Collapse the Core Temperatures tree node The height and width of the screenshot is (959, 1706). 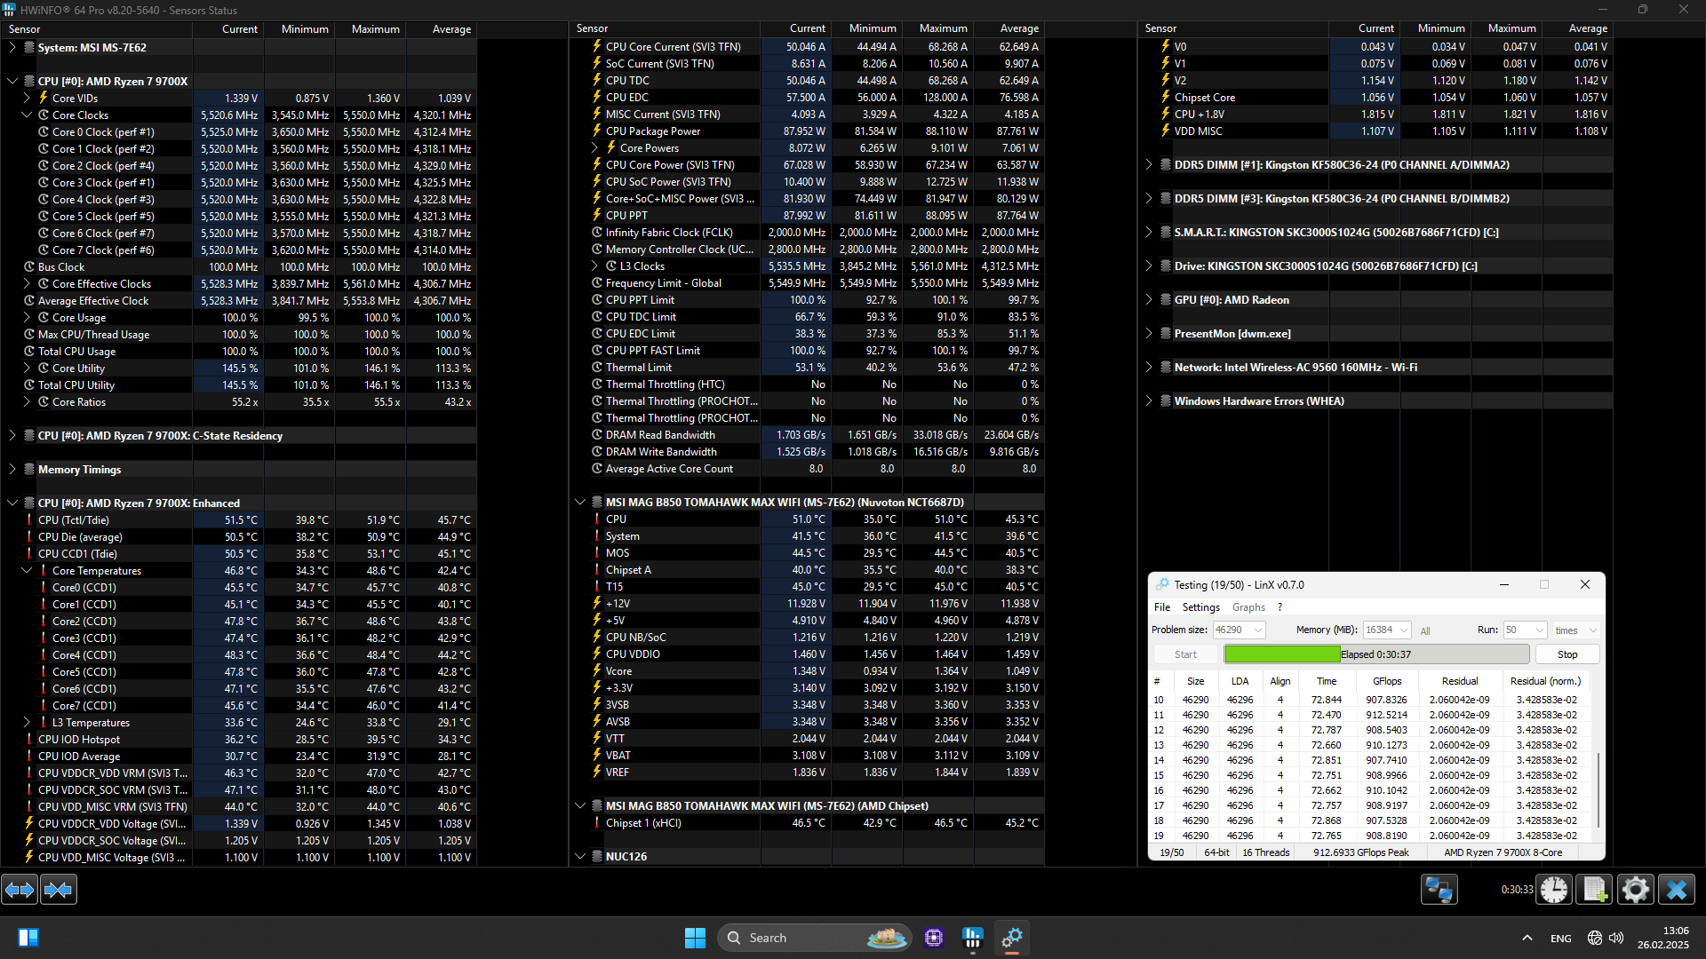pos(27,571)
